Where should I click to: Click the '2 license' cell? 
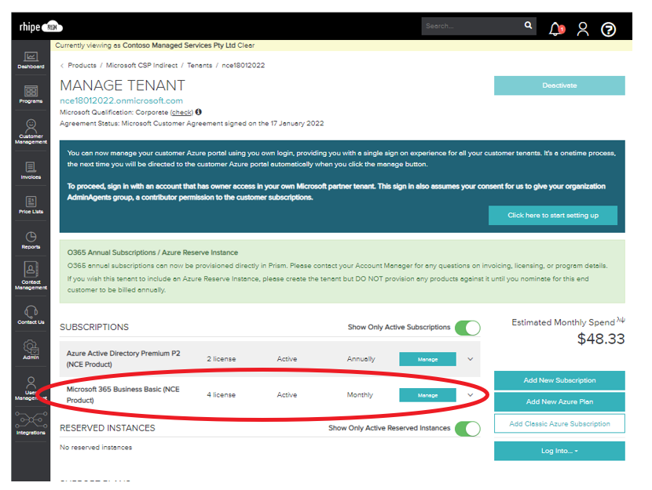[x=222, y=359]
